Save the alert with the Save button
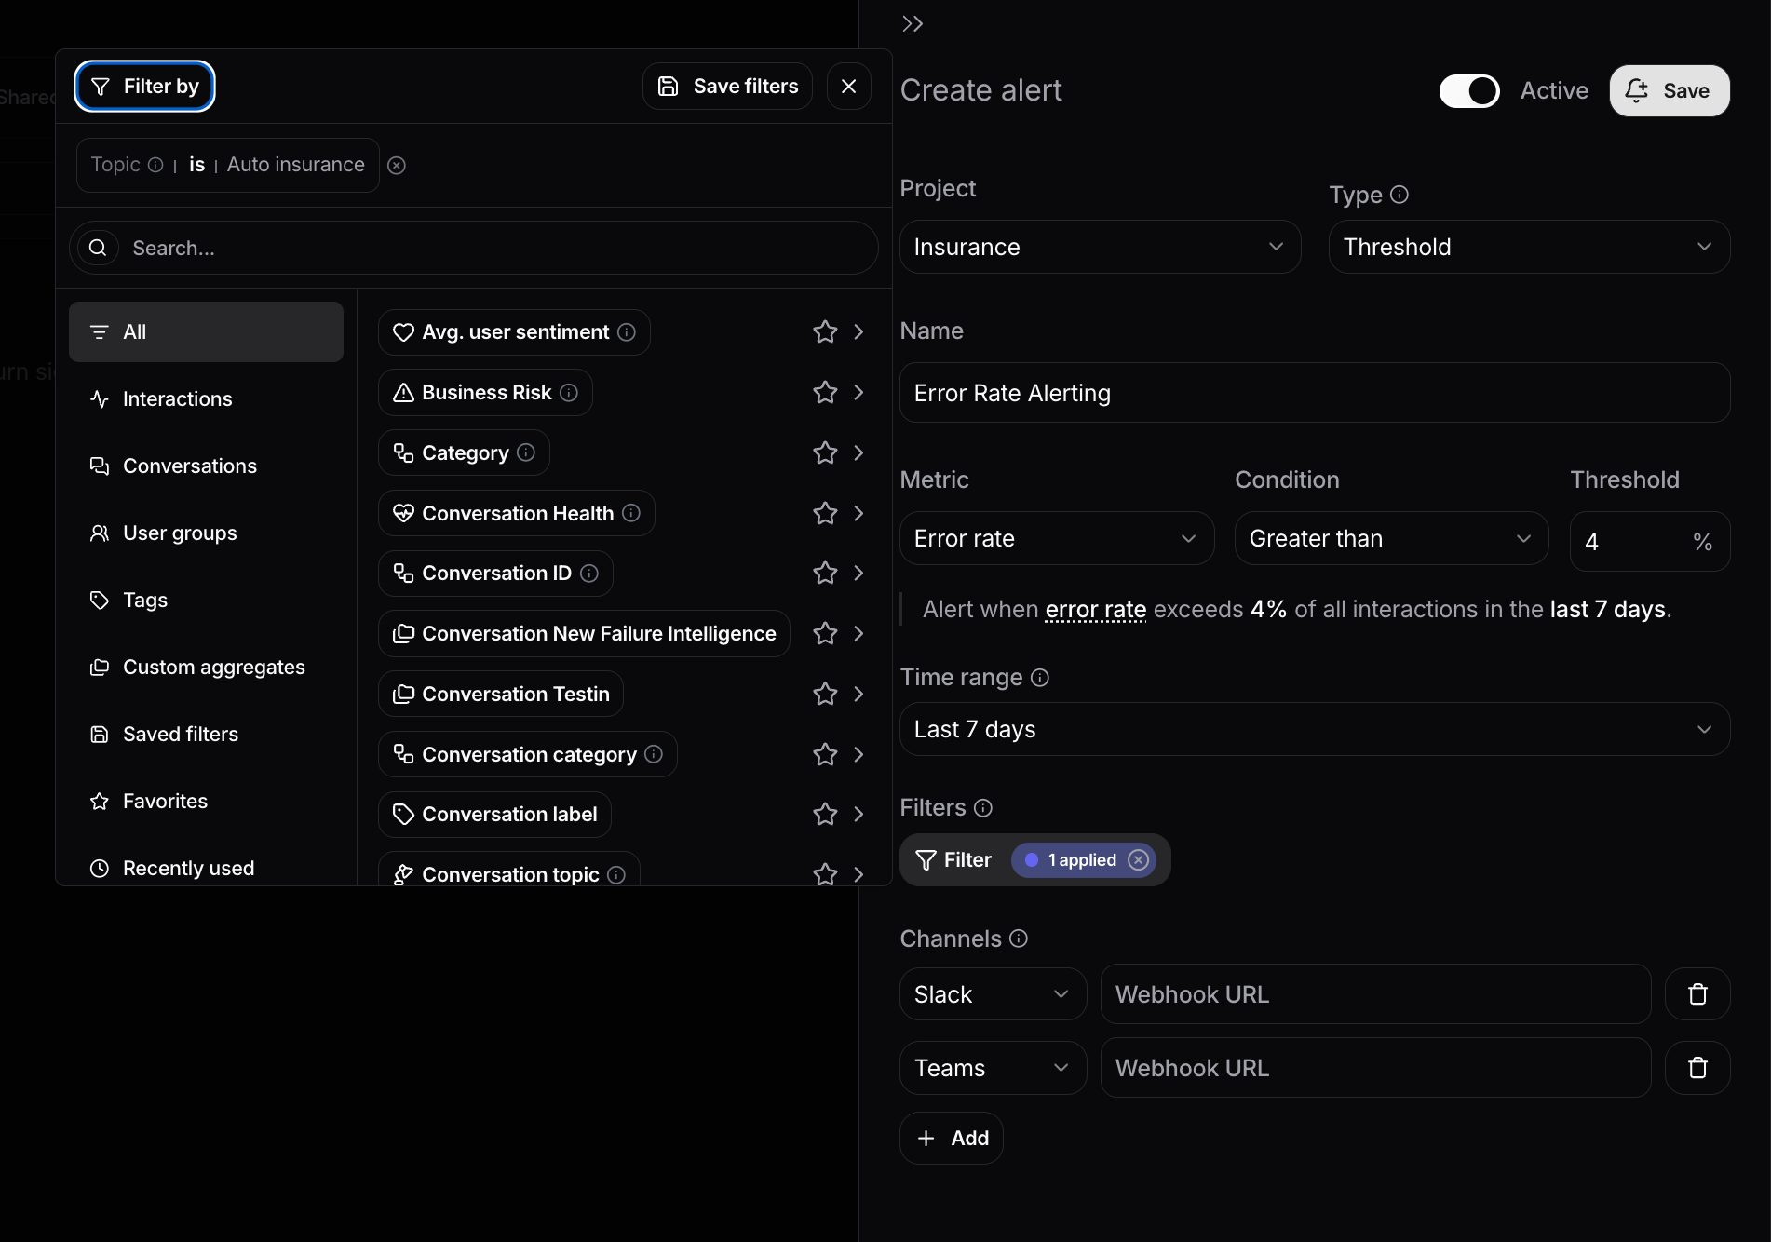 [1670, 91]
